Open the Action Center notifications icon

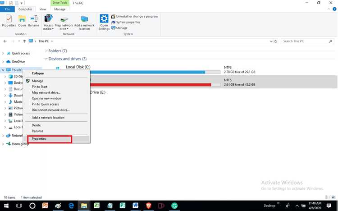point(329,206)
